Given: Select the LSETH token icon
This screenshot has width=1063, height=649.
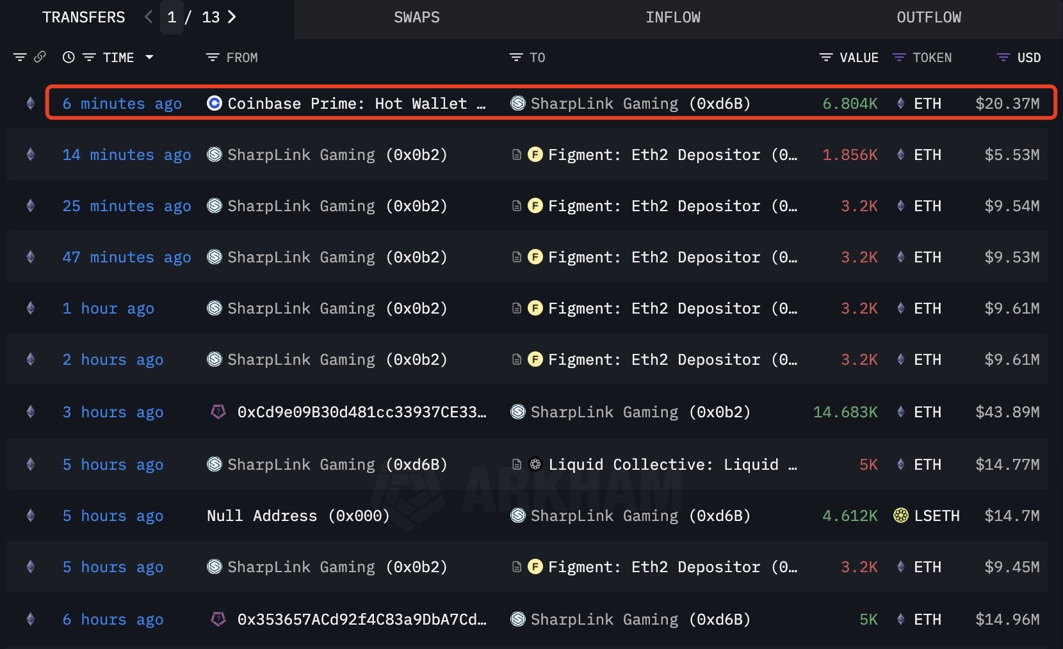Looking at the screenshot, I should (x=901, y=515).
